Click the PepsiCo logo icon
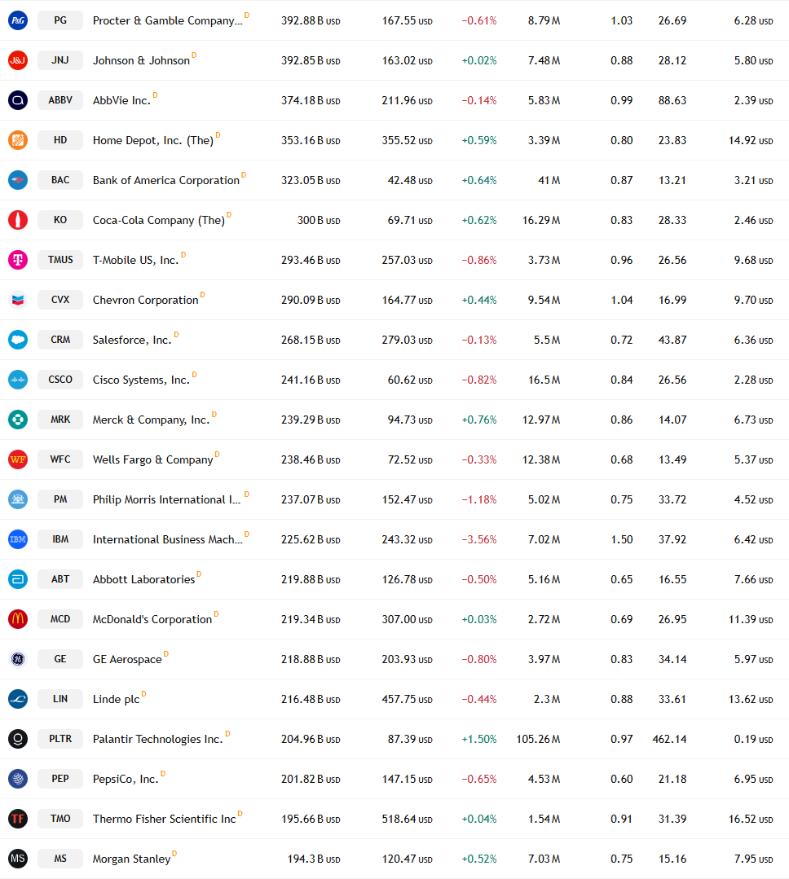This screenshot has width=789, height=879. point(18,779)
